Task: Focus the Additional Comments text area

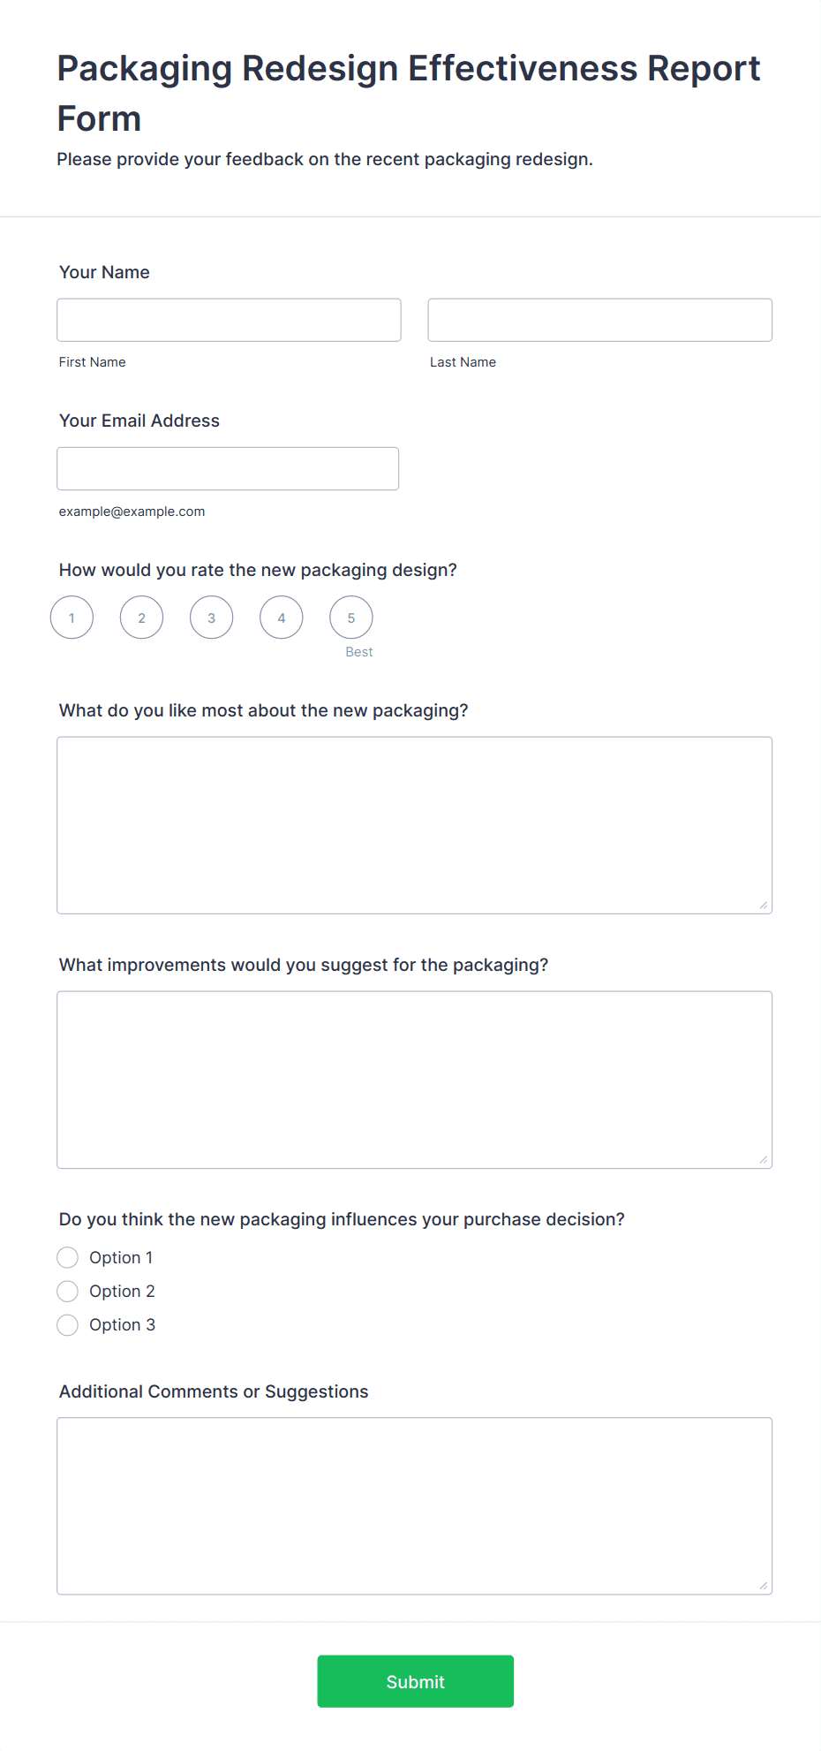Action: click(414, 1502)
